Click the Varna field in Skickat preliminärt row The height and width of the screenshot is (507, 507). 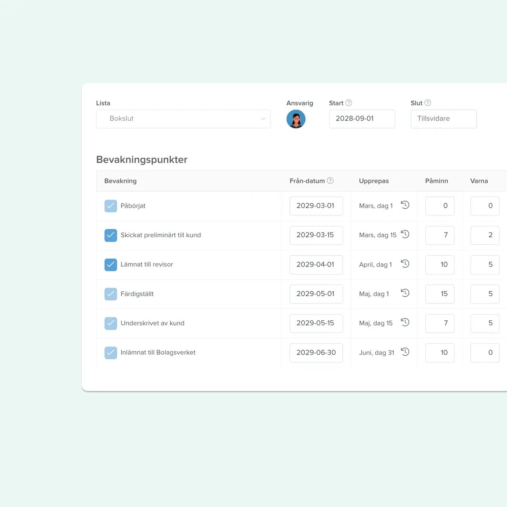point(485,235)
